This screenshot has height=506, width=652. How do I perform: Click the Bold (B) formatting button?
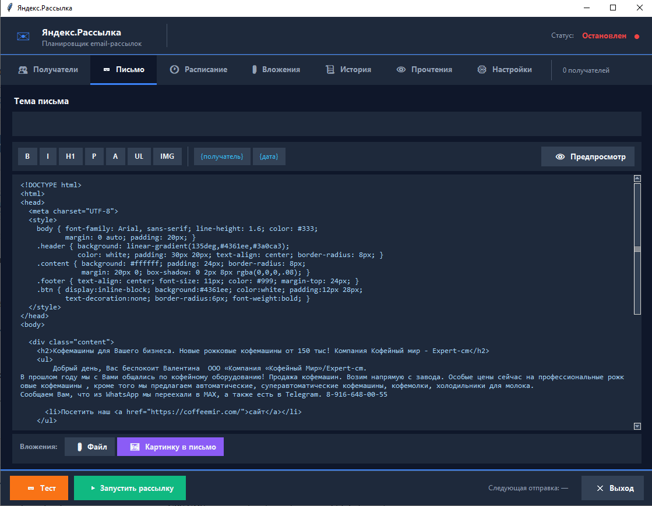[27, 156]
